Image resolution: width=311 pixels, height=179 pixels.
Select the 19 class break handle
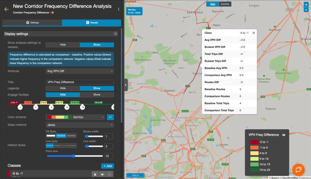pos(82,108)
